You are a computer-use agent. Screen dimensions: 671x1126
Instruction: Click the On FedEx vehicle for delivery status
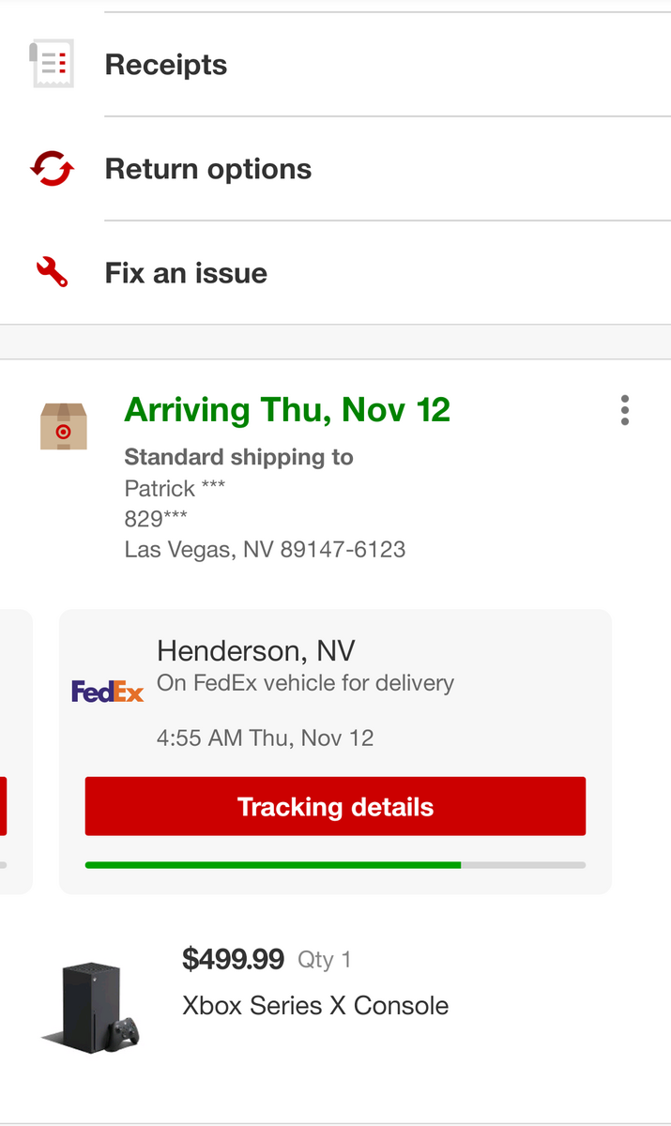click(x=305, y=683)
